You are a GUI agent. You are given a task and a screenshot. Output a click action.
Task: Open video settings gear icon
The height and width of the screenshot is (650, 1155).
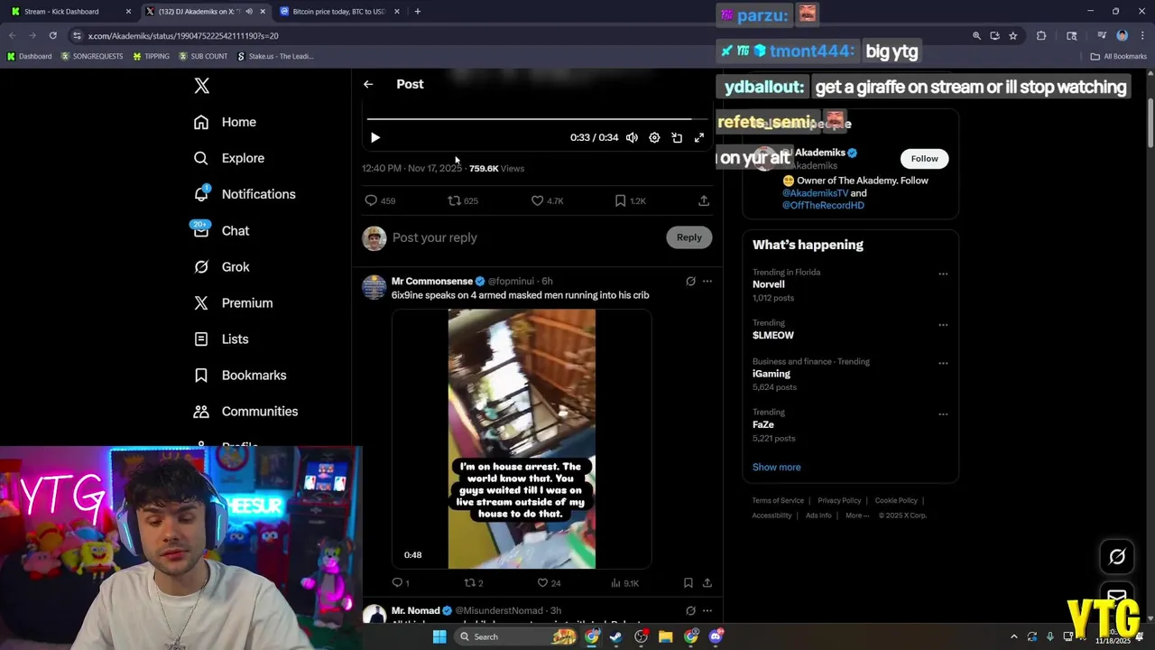click(654, 137)
